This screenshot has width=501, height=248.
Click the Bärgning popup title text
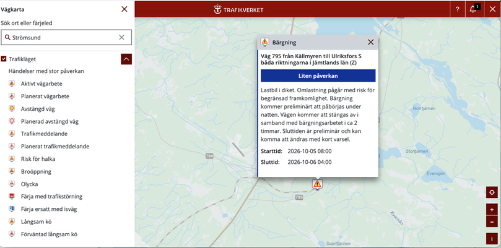(x=284, y=42)
